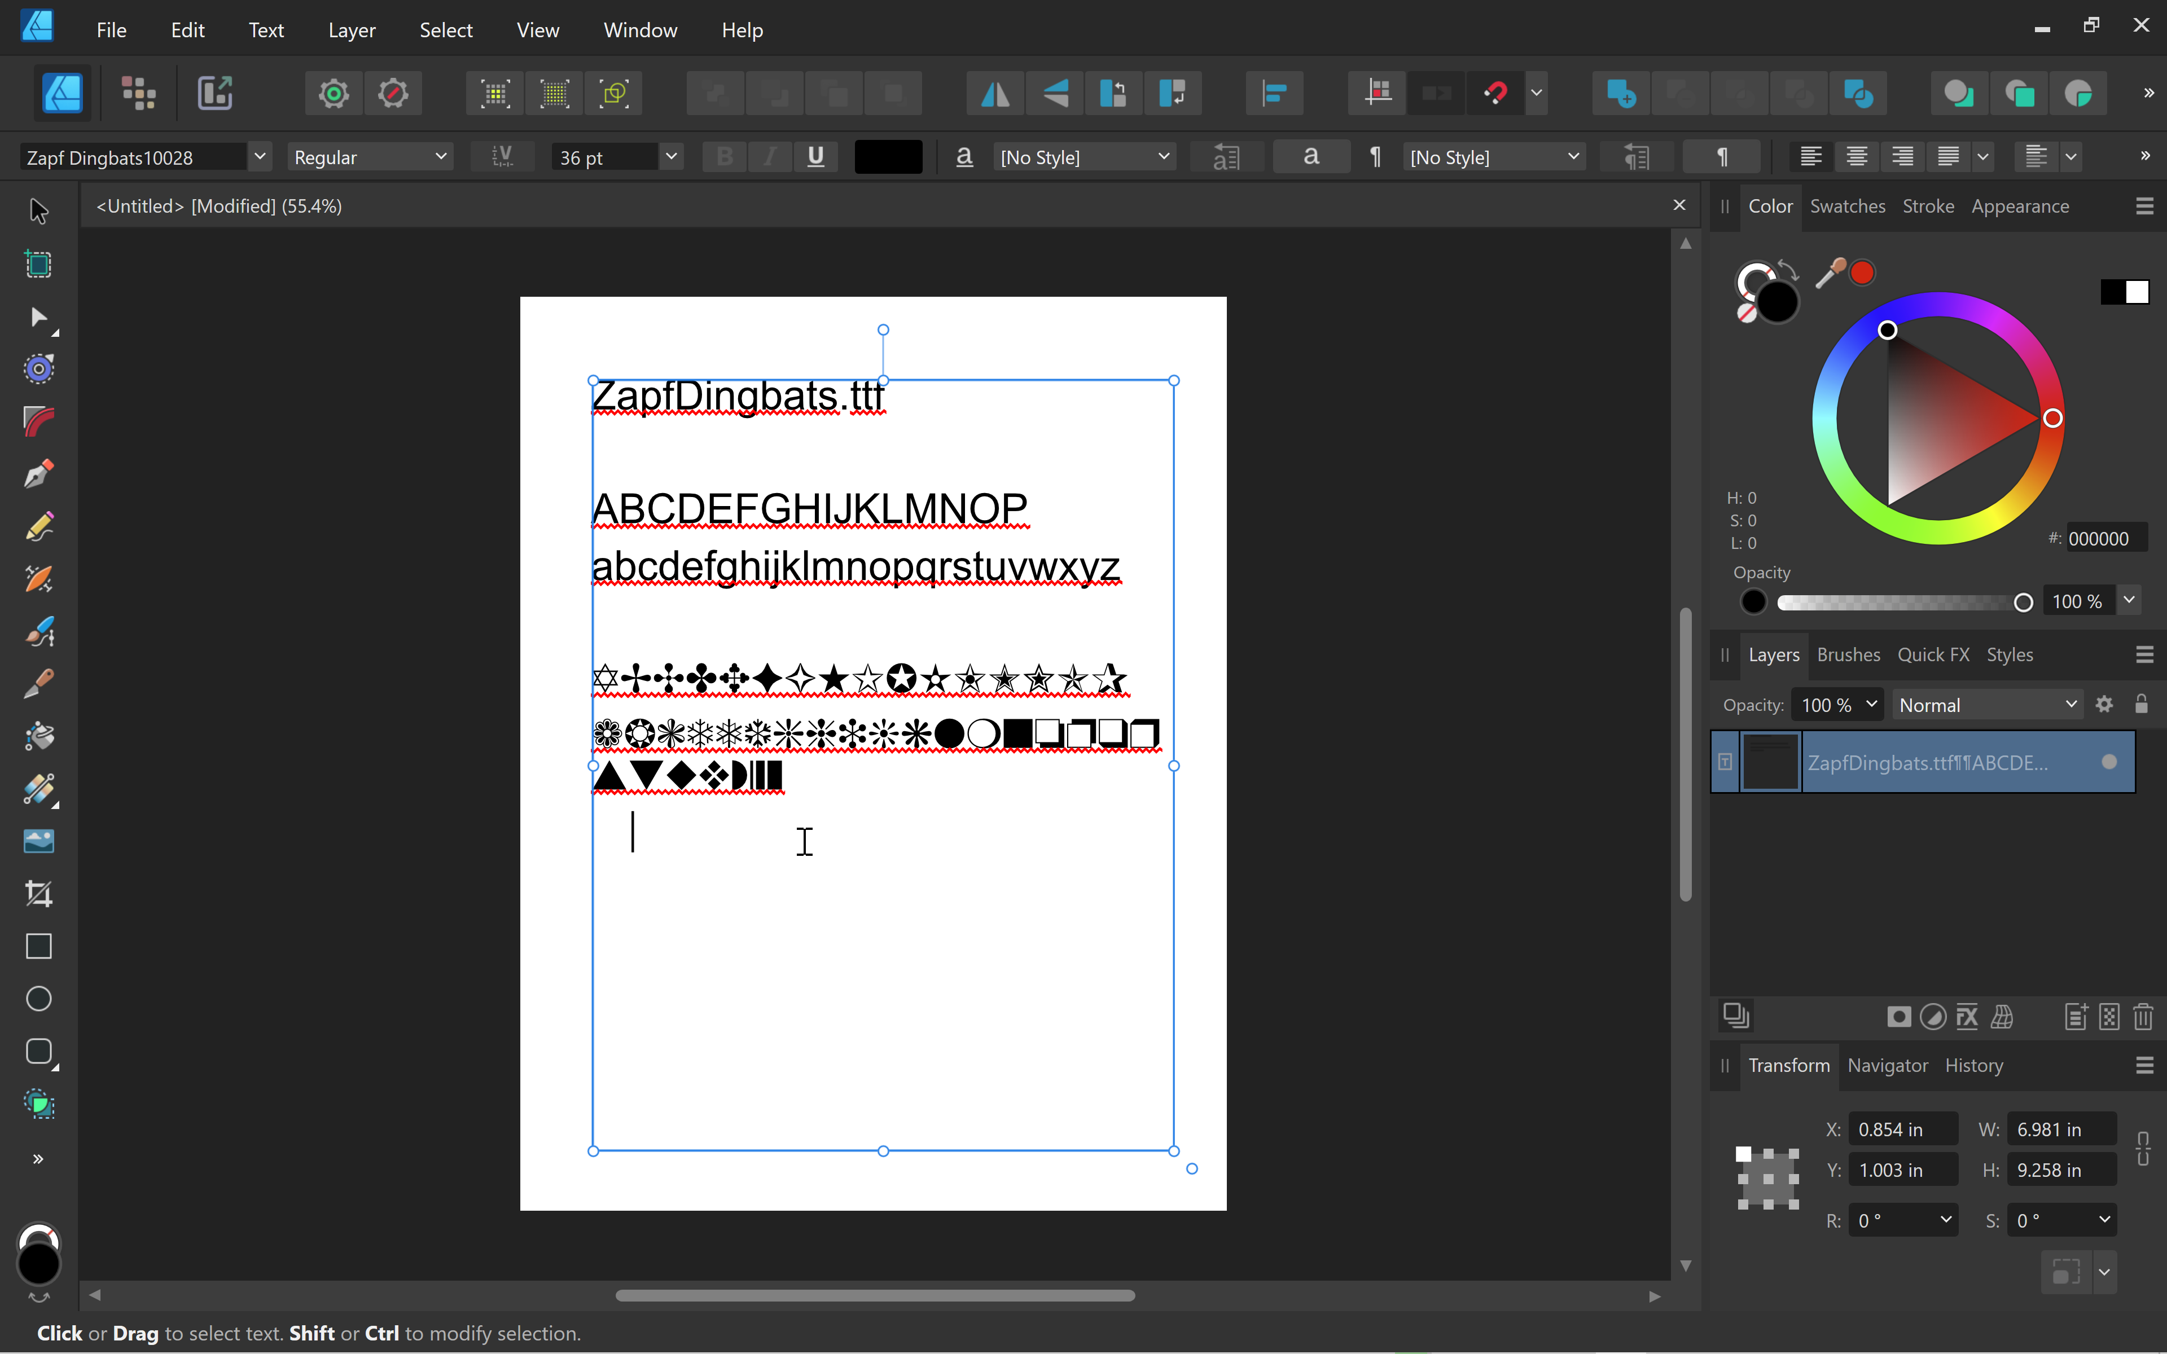Select the Ellipse shape tool
Image resolution: width=2167 pixels, height=1354 pixels.
pyautogui.click(x=38, y=999)
